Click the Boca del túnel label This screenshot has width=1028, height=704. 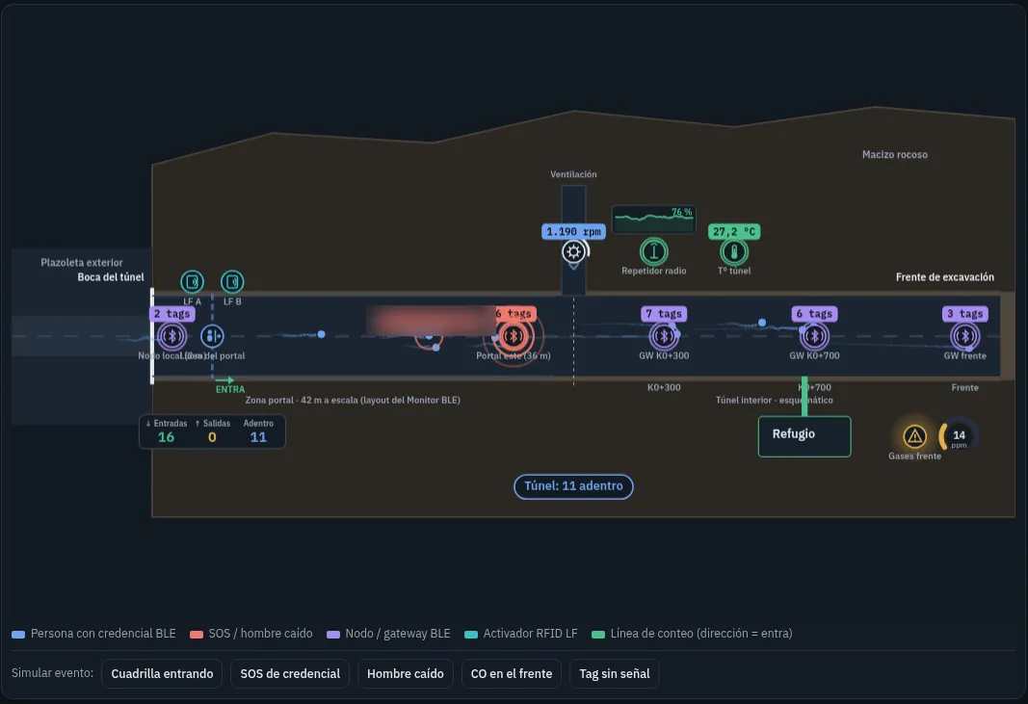click(111, 277)
